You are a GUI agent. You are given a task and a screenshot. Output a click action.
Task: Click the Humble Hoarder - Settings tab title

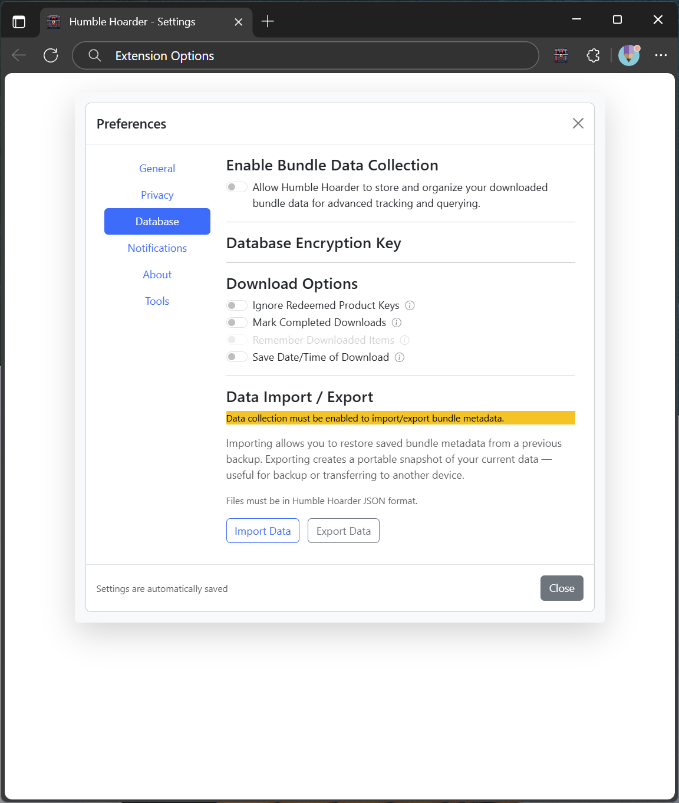[133, 22]
